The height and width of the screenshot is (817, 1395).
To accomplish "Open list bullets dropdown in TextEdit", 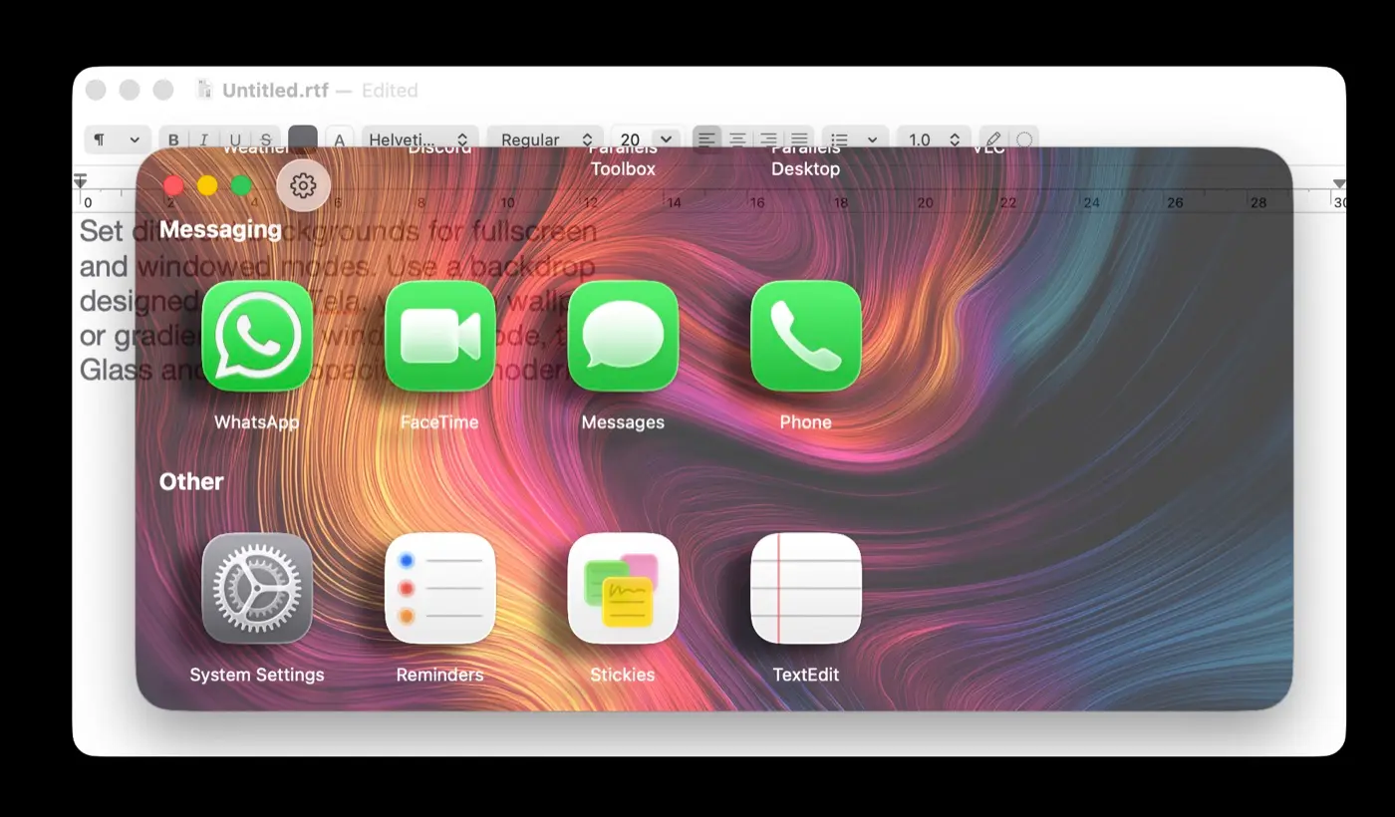I will click(856, 139).
